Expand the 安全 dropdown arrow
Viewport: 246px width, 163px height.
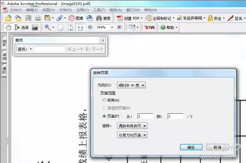[224, 18]
